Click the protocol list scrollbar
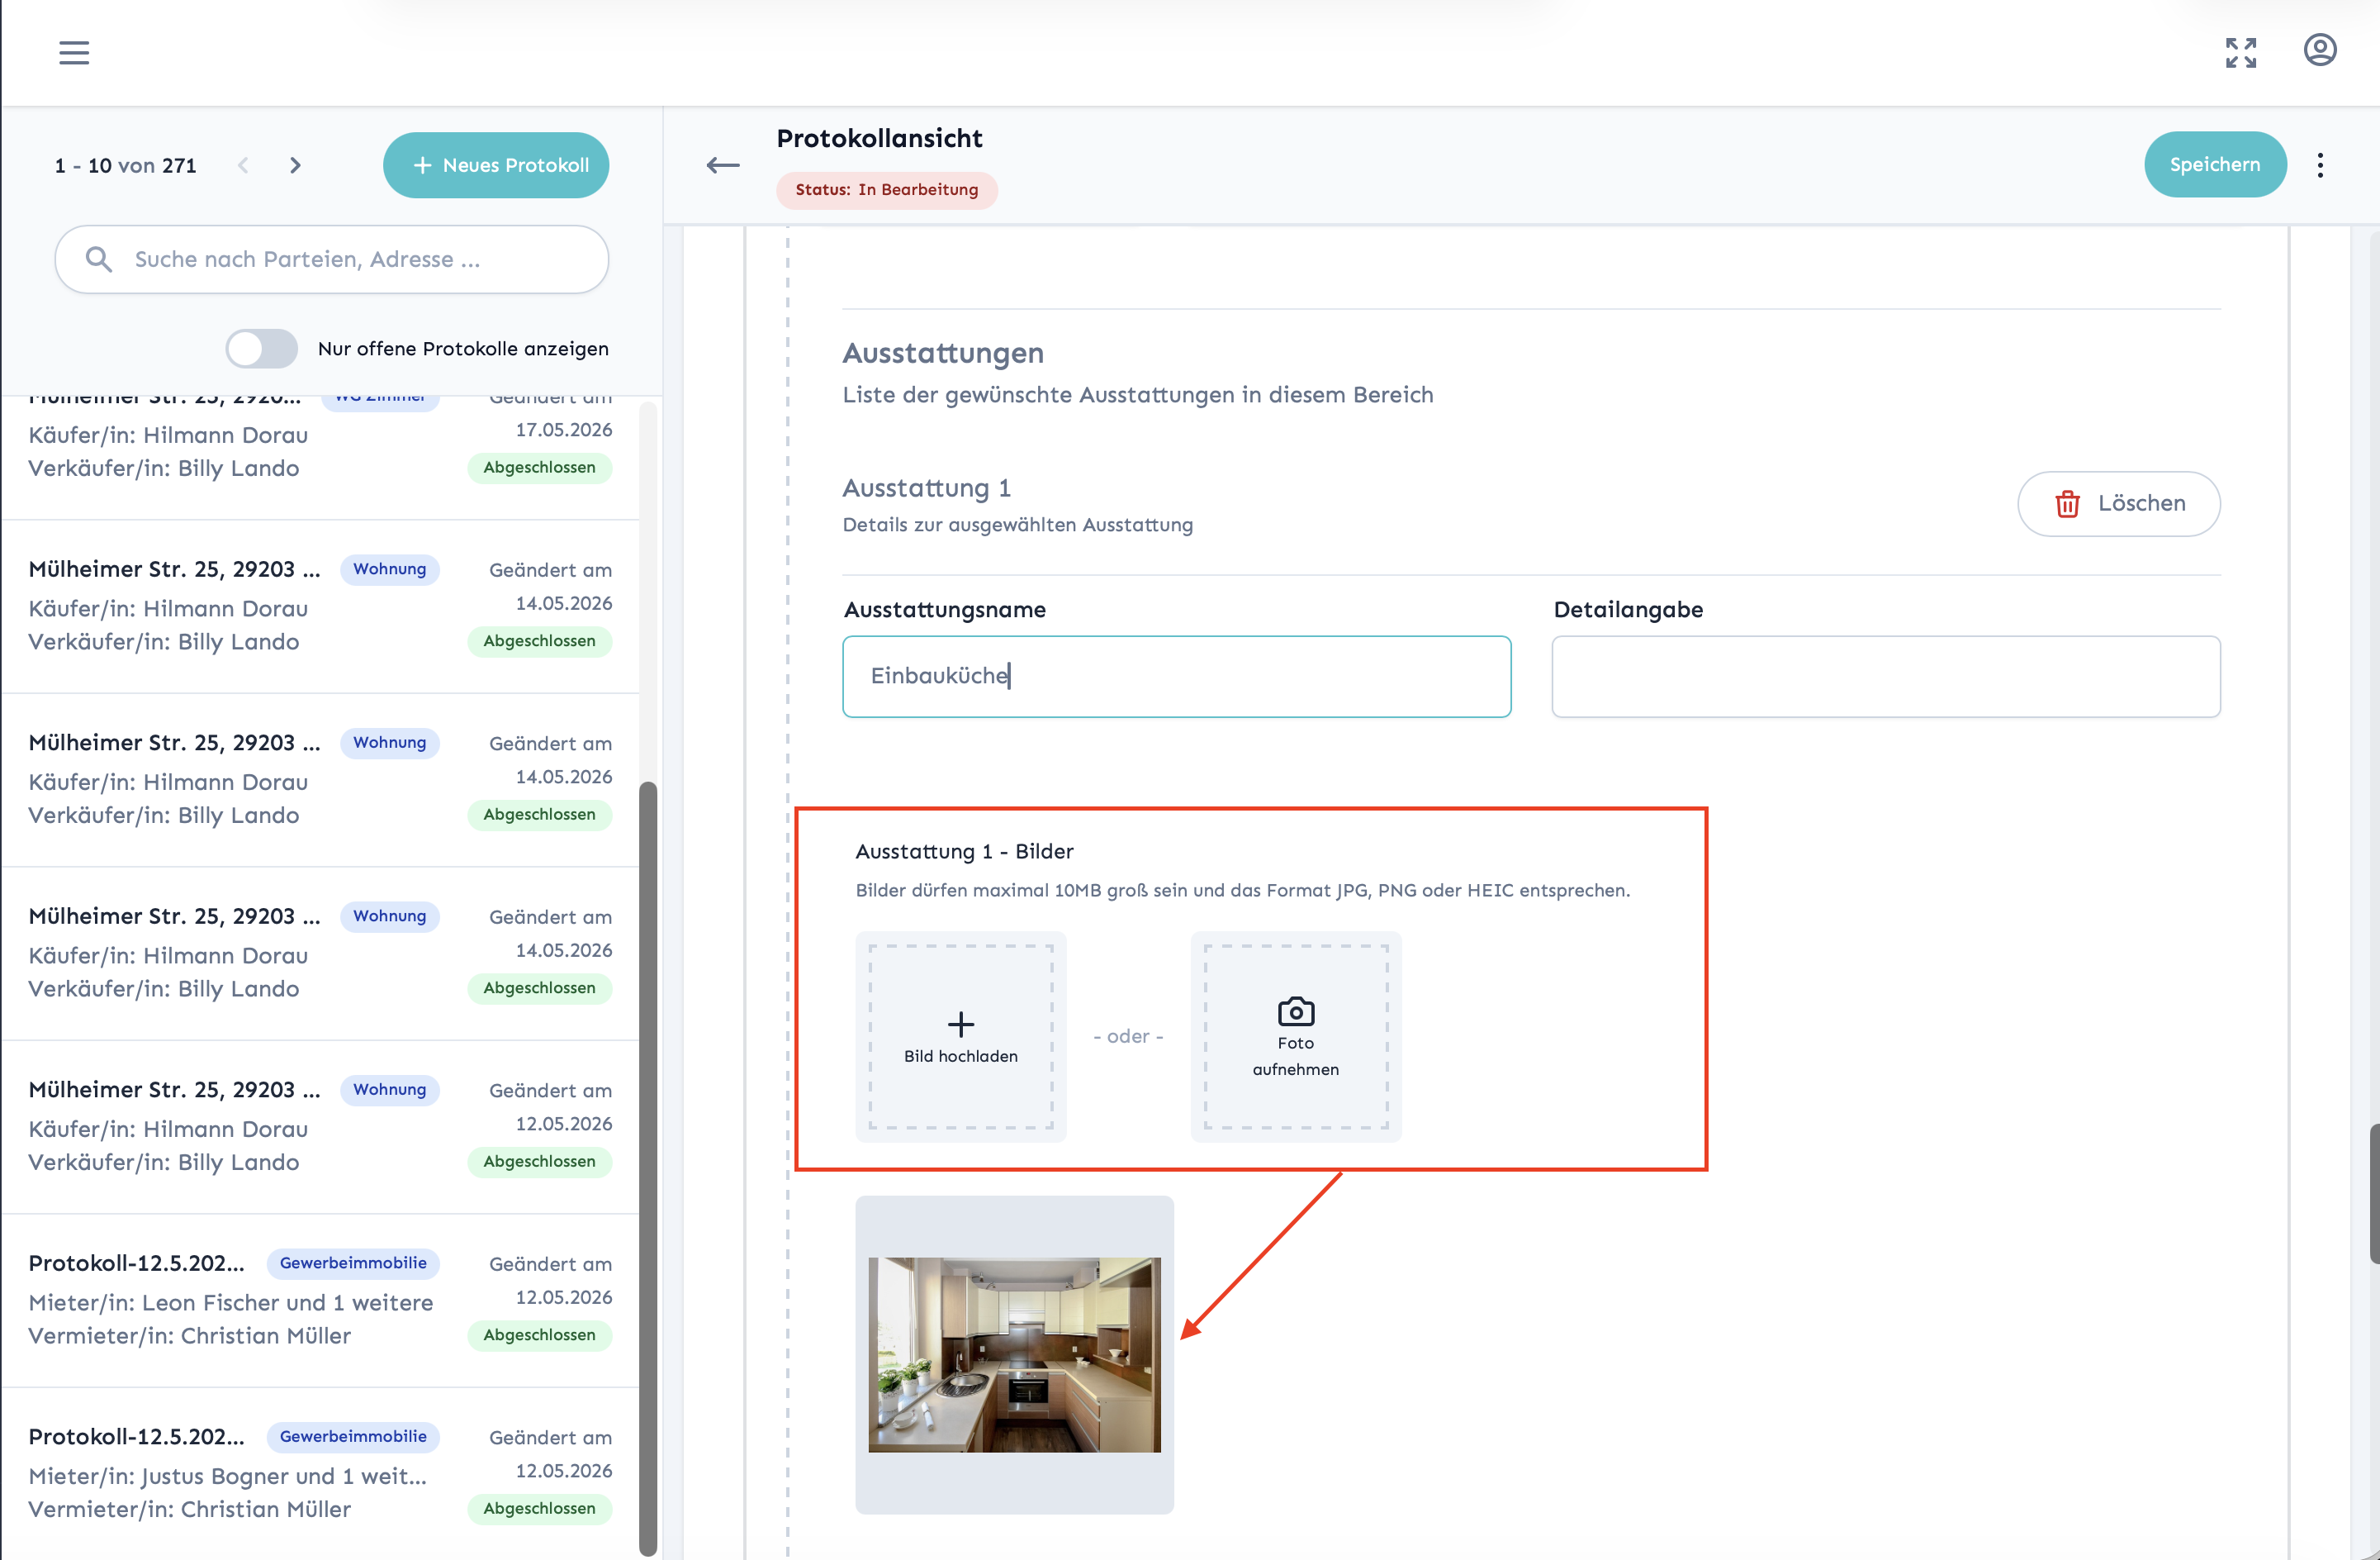This screenshot has width=2380, height=1560. 648,1167
